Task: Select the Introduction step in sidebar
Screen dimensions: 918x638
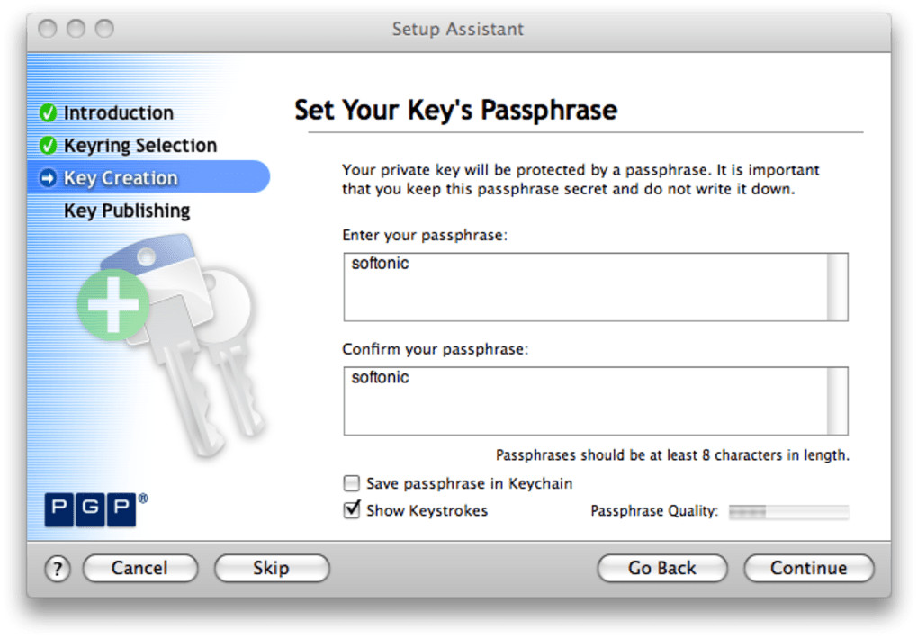Action: tap(118, 113)
